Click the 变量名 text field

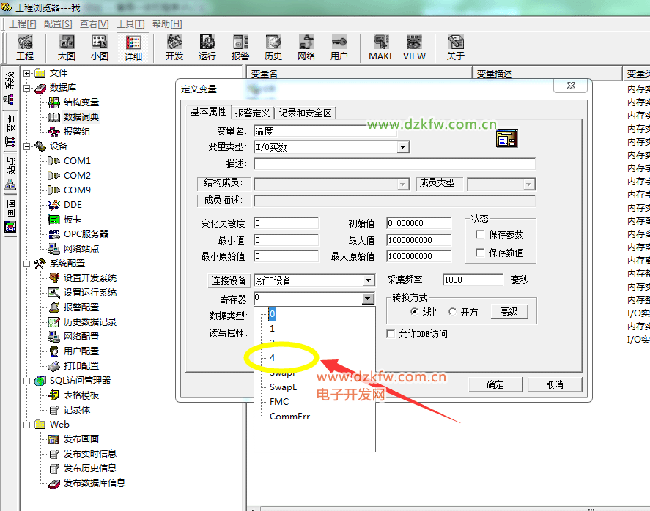325,132
